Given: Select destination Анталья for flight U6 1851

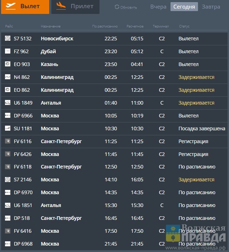Looking at the screenshot, I should [x=51, y=205].
